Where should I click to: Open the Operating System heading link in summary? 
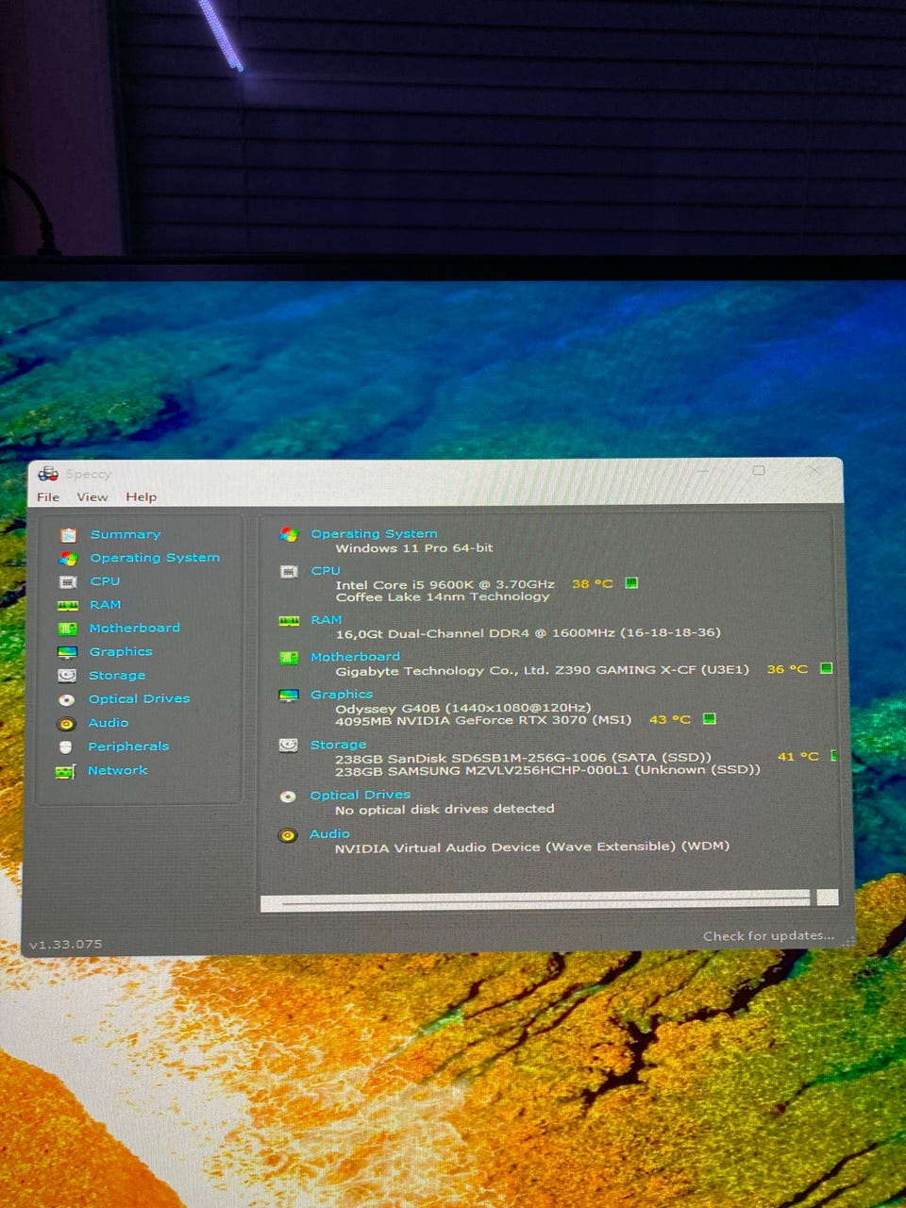374,534
